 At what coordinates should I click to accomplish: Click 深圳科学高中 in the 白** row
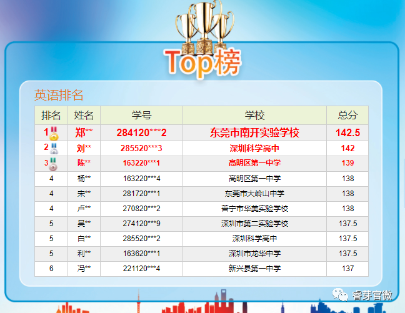(254, 239)
